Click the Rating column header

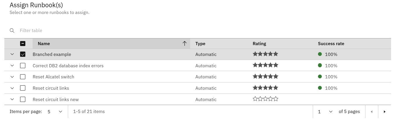coord(259,44)
